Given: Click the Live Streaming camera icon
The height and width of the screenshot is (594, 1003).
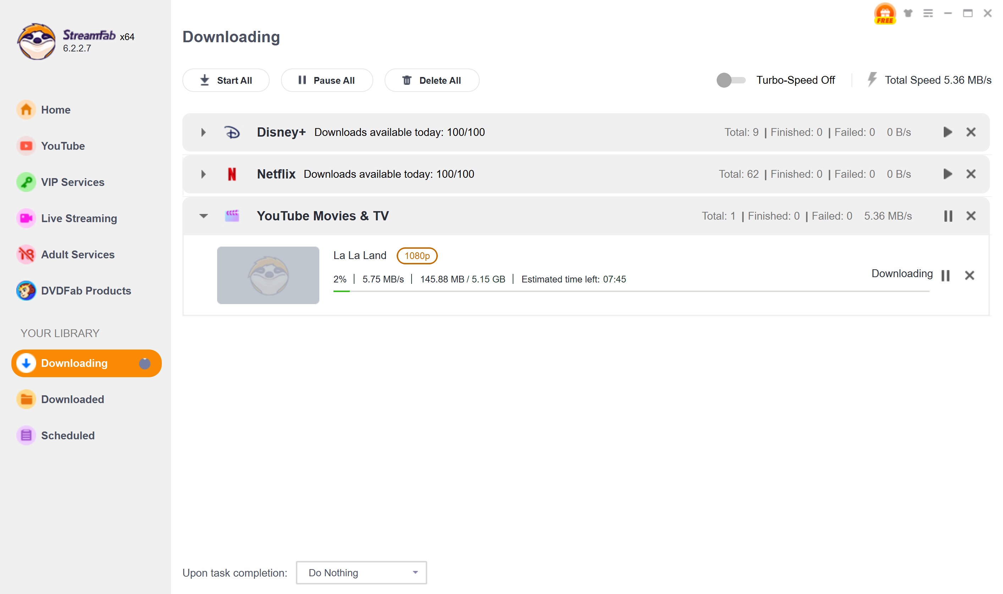Looking at the screenshot, I should pos(26,218).
